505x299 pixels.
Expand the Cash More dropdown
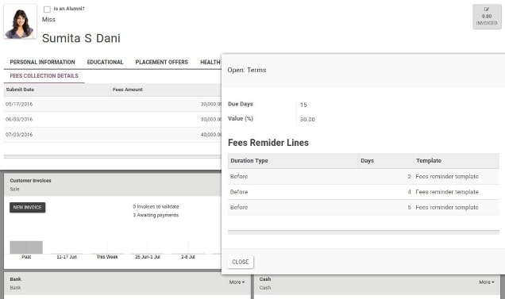[x=486, y=282]
